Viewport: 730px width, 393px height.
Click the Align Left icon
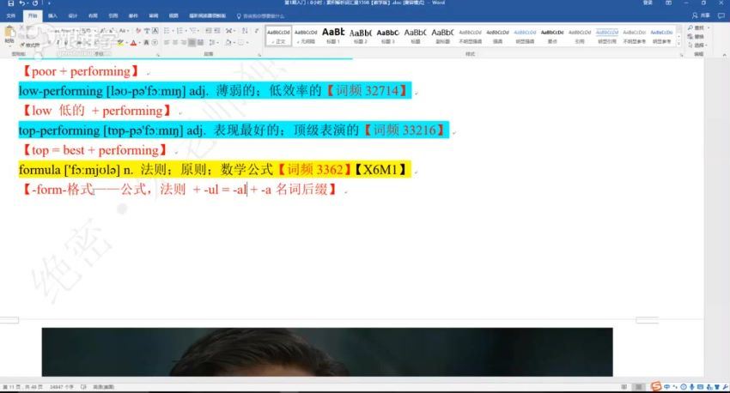click(x=167, y=43)
